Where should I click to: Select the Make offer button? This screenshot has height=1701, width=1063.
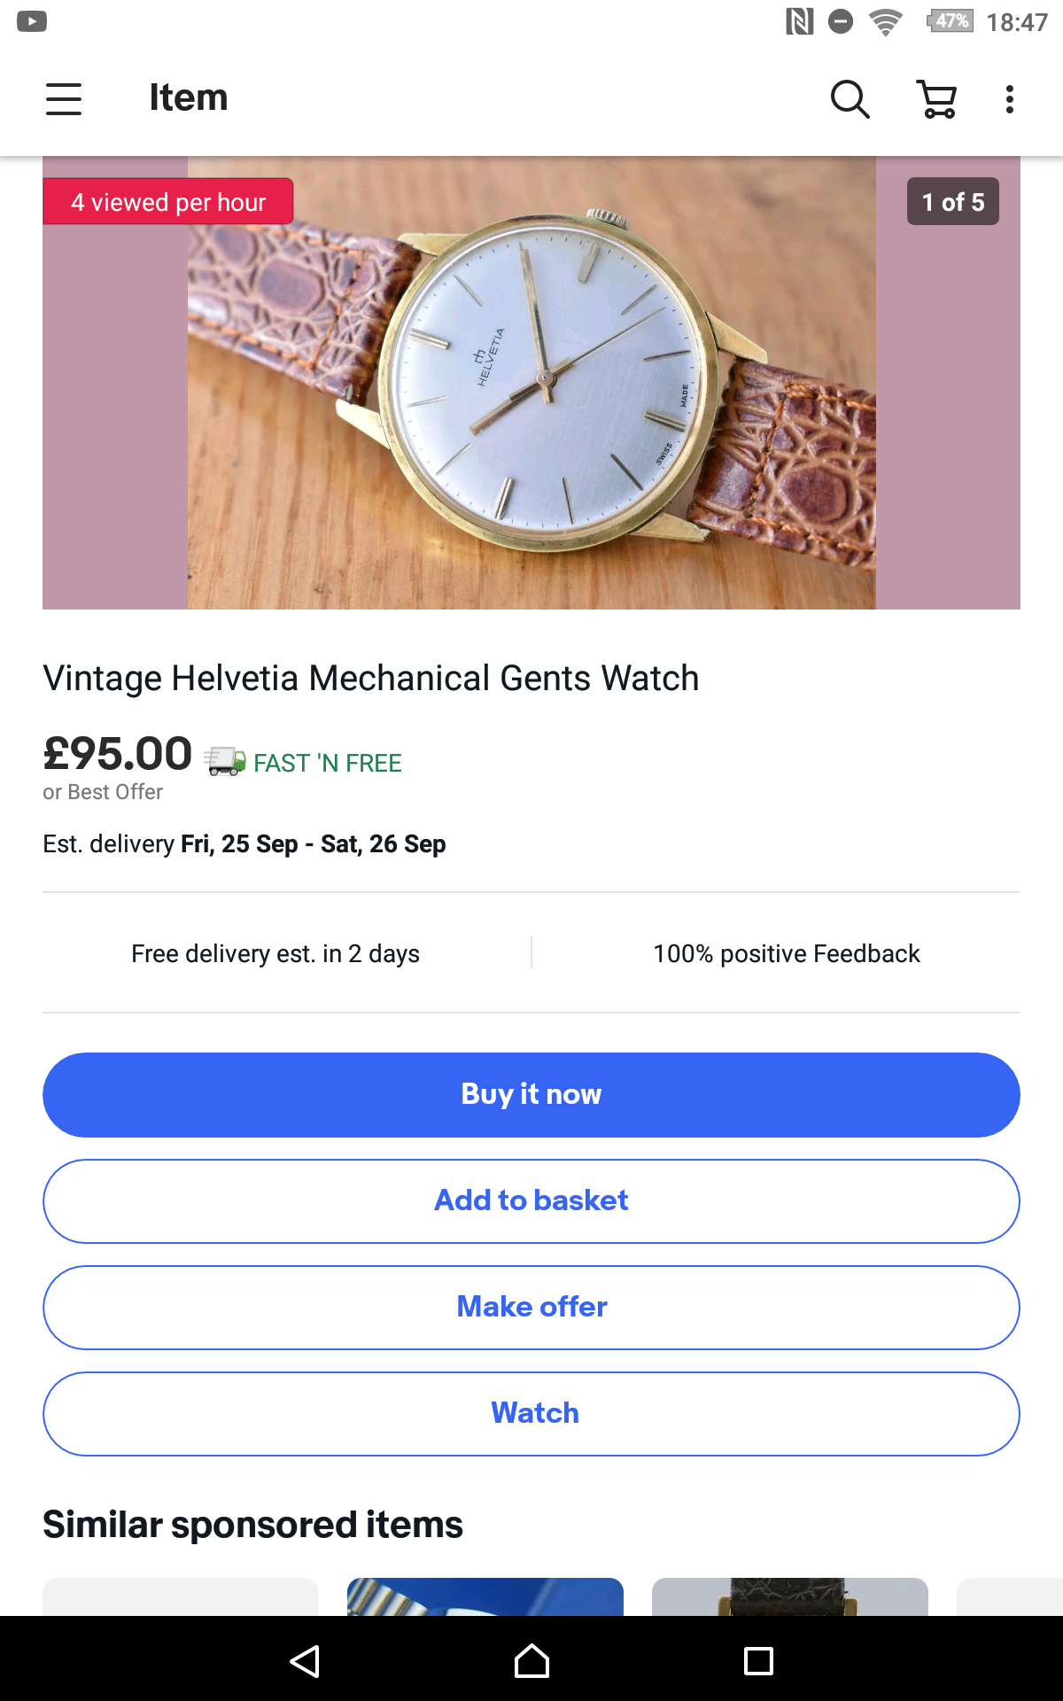(531, 1308)
